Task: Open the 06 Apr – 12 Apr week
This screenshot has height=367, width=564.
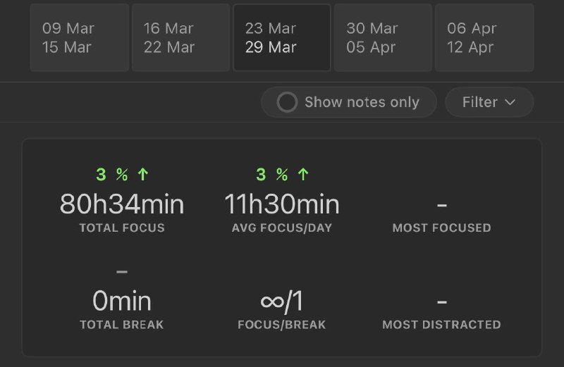Action: tap(484, 38)
